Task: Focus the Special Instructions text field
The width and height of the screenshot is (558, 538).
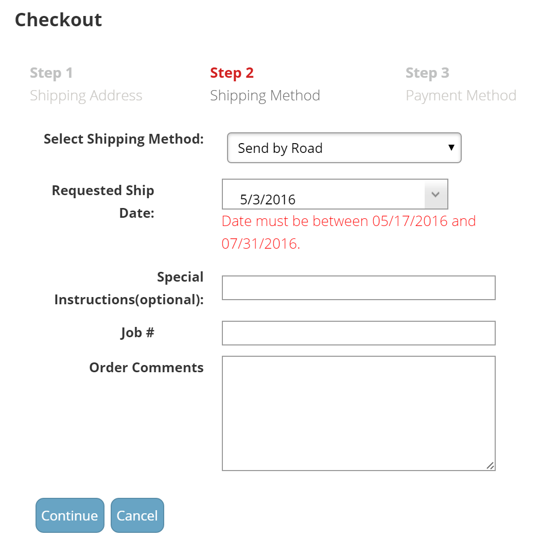Action: click(x=358, y=287)
